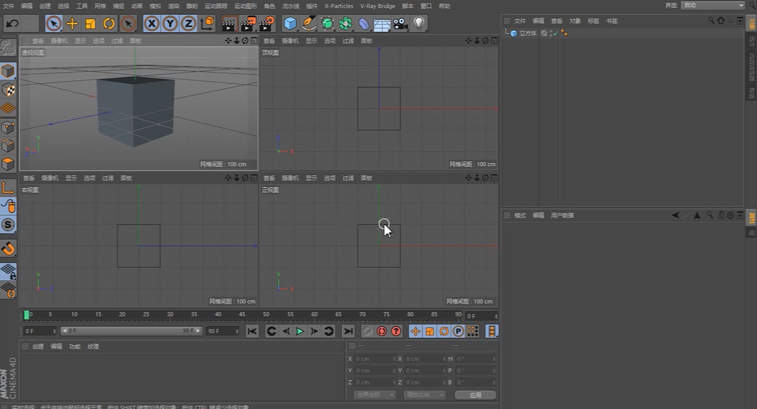Open the green Array modeling icon
This screenshot has width=757, height=409.
coord(346,24)
